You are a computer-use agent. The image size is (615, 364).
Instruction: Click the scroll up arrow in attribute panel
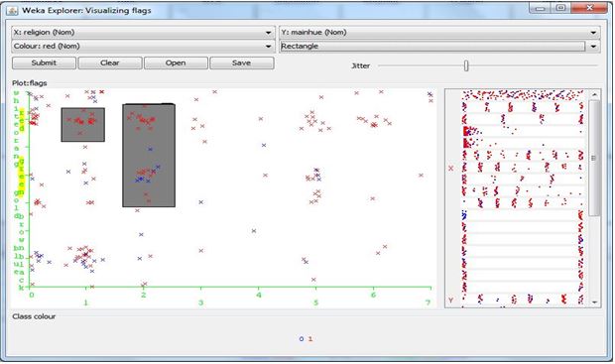pyautogui.click(x=594, y=94)
